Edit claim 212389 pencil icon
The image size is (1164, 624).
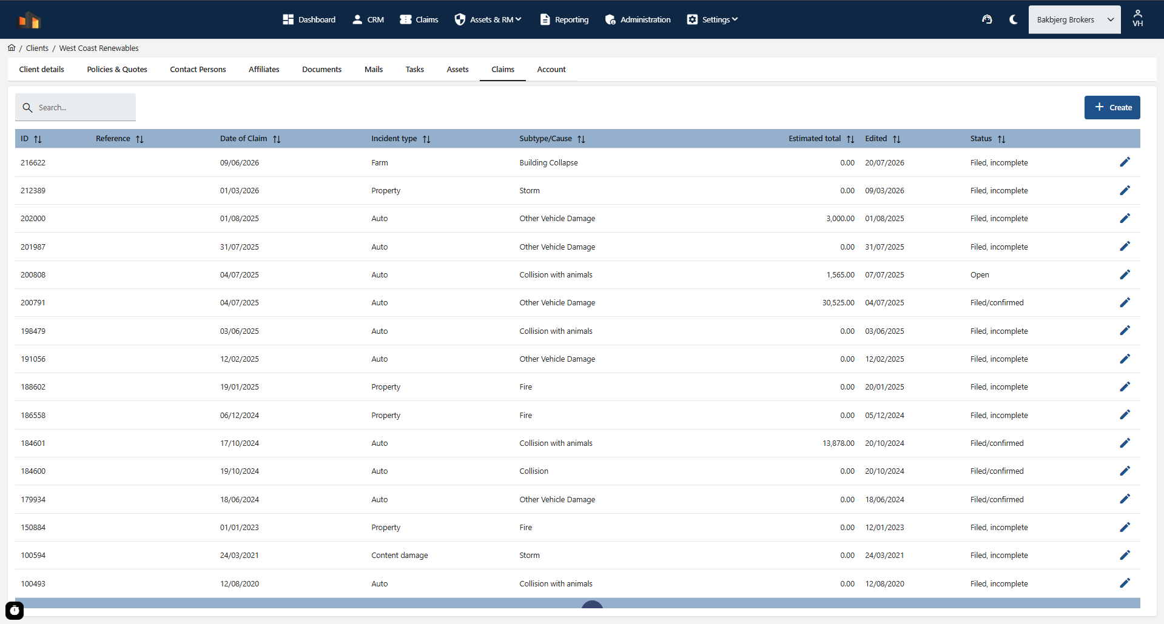pyautogui.click(x=1125, y=190)
